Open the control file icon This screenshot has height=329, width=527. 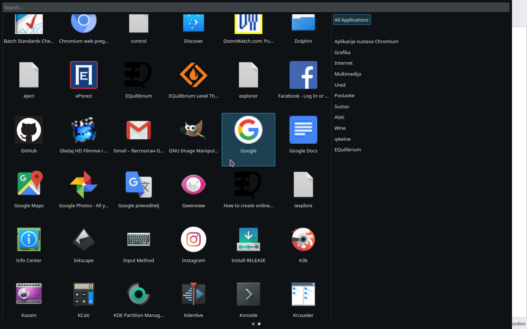pos(139,24)
